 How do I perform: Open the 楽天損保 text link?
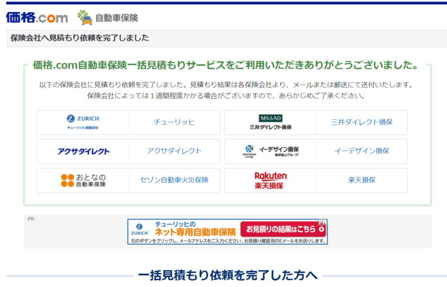362,180
